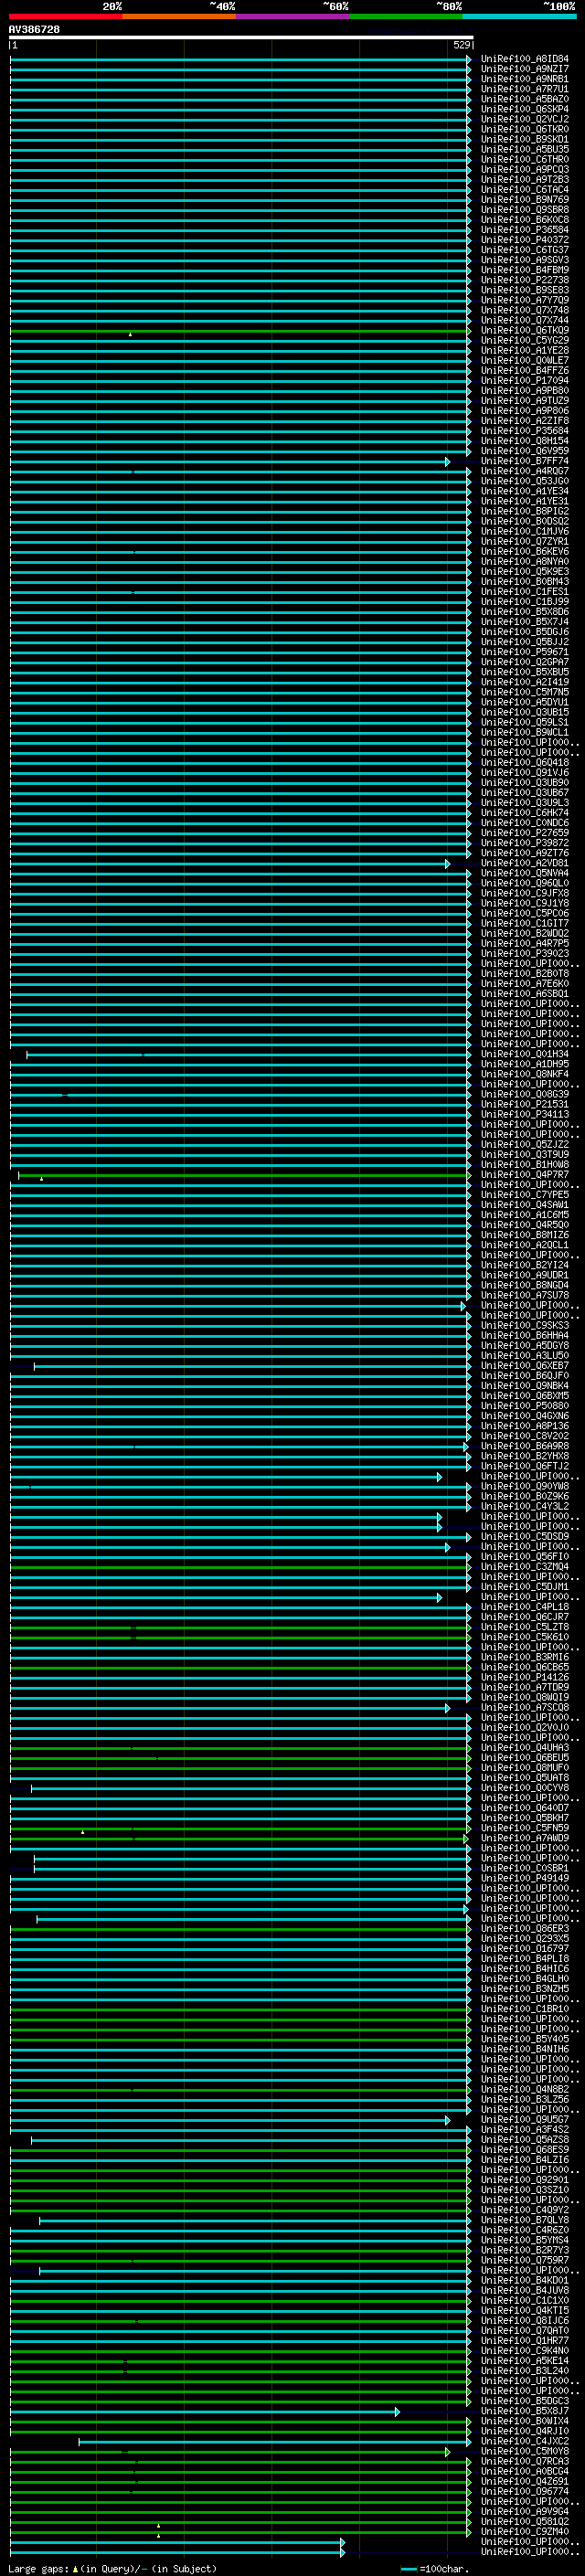Click label UniRef100_B4FBM9

524,270
